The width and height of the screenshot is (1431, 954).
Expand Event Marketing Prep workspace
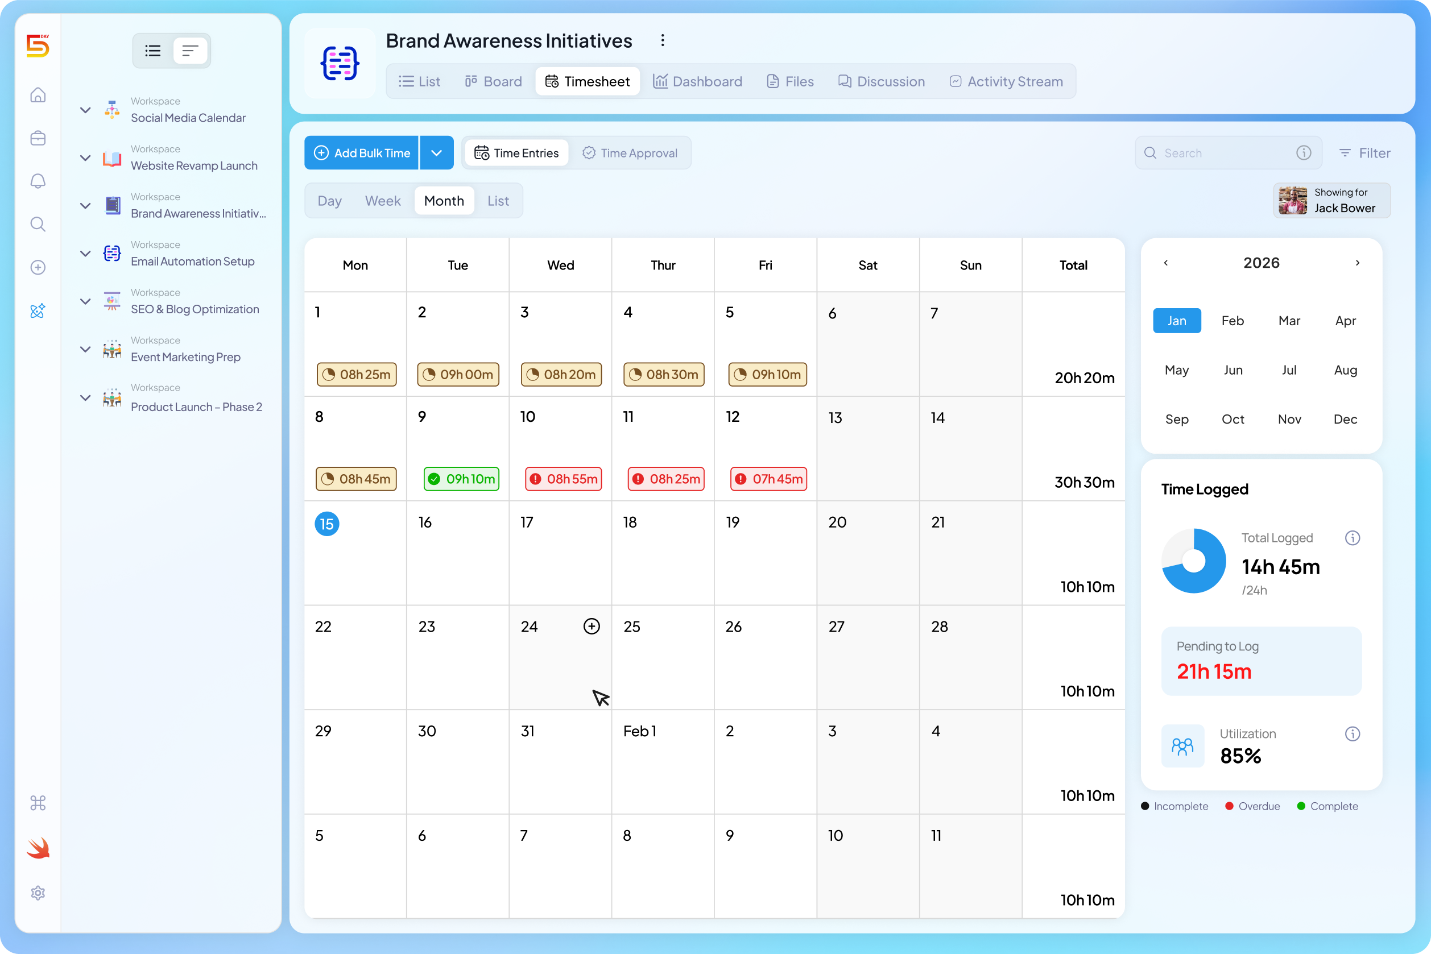(85, 349)
